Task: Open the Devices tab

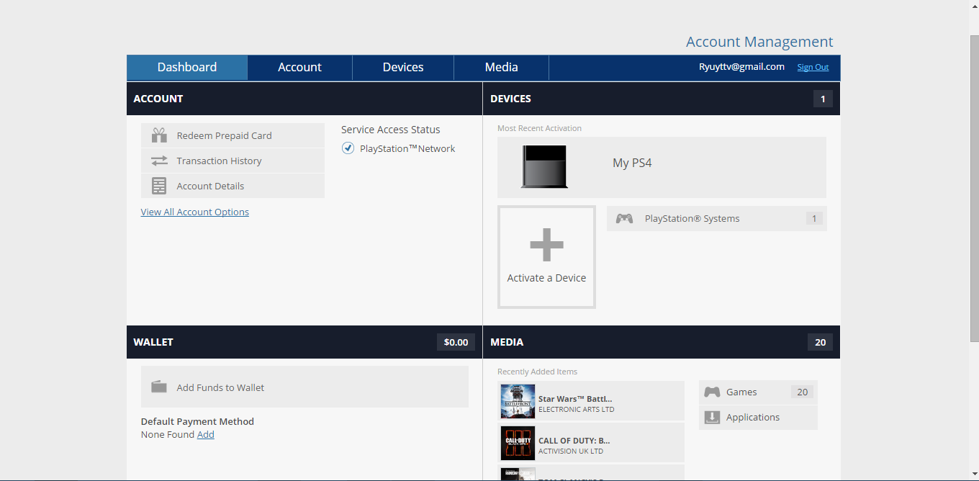Action: [x=403, y=68]
